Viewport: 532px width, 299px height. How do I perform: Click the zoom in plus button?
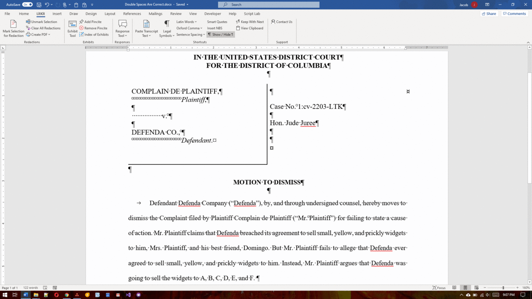click(x=517, y=288)
